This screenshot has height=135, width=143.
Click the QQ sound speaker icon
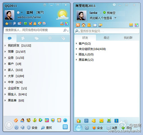click(x=23, y=128)
